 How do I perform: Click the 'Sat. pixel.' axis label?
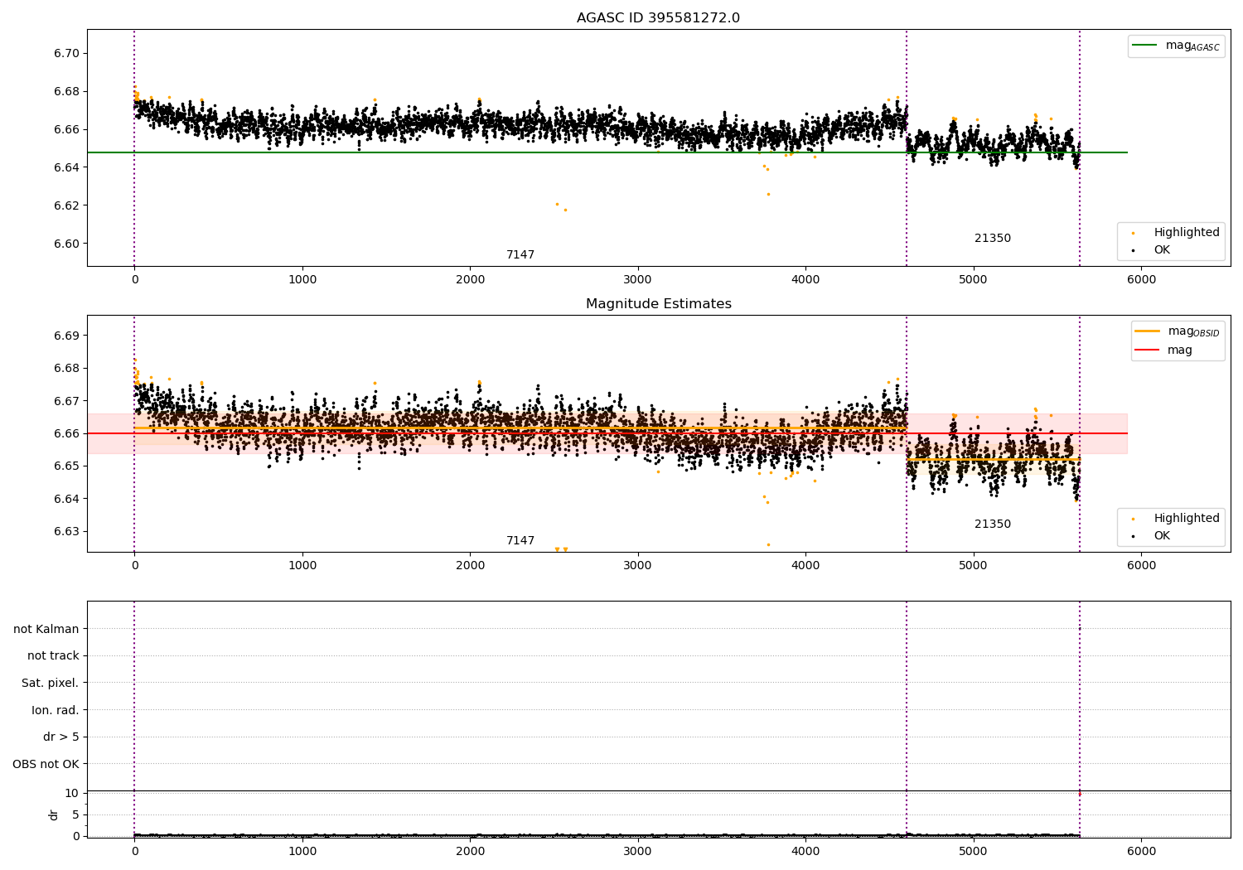tap(51, 684)
